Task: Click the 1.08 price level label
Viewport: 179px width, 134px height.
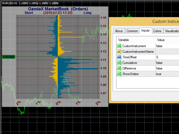Action: (103, 85)
